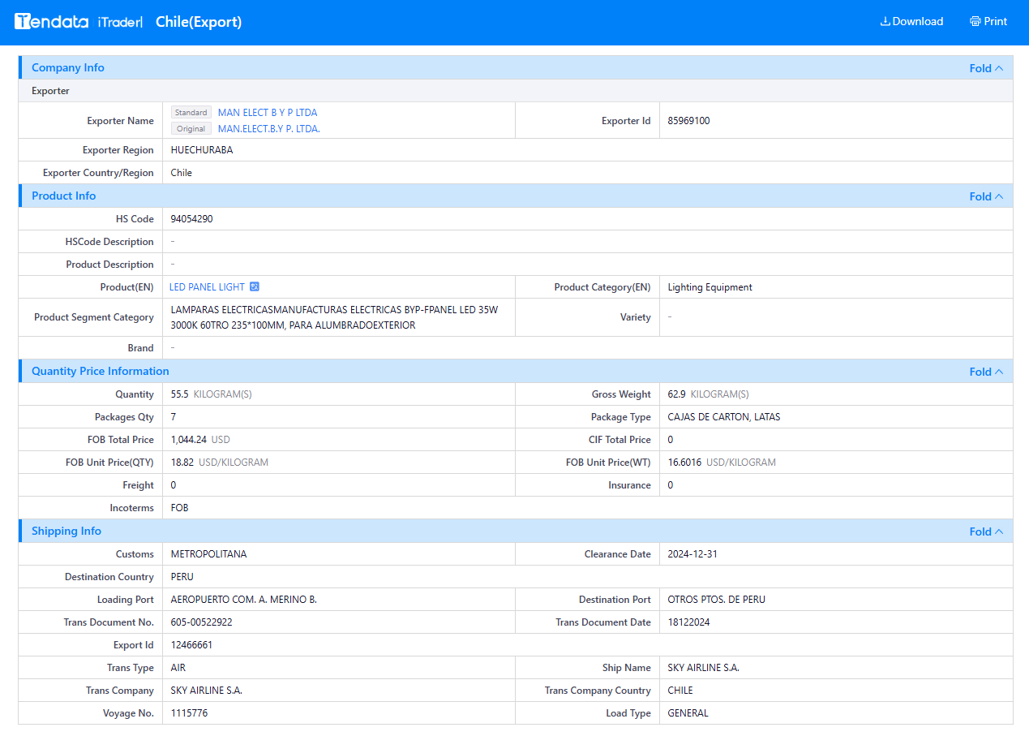The image size is (1029, 736).
Task: Click the Original tag badge
Action: 191,129
